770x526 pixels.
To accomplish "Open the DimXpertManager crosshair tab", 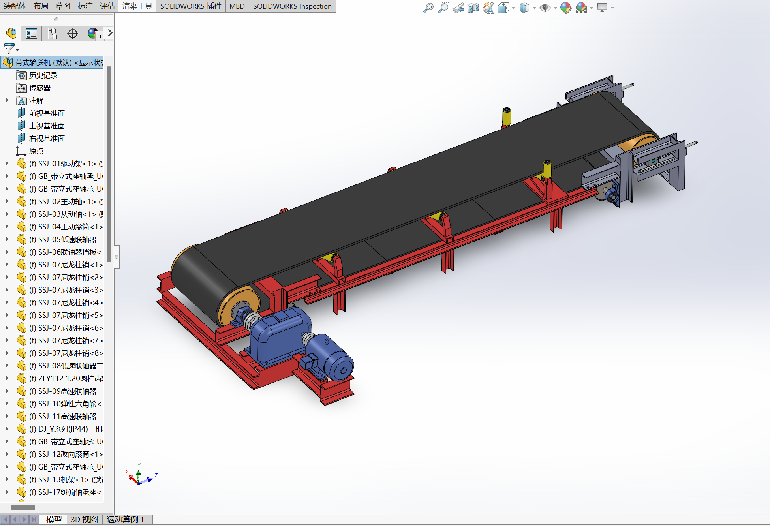I will (x=73, y=34).
